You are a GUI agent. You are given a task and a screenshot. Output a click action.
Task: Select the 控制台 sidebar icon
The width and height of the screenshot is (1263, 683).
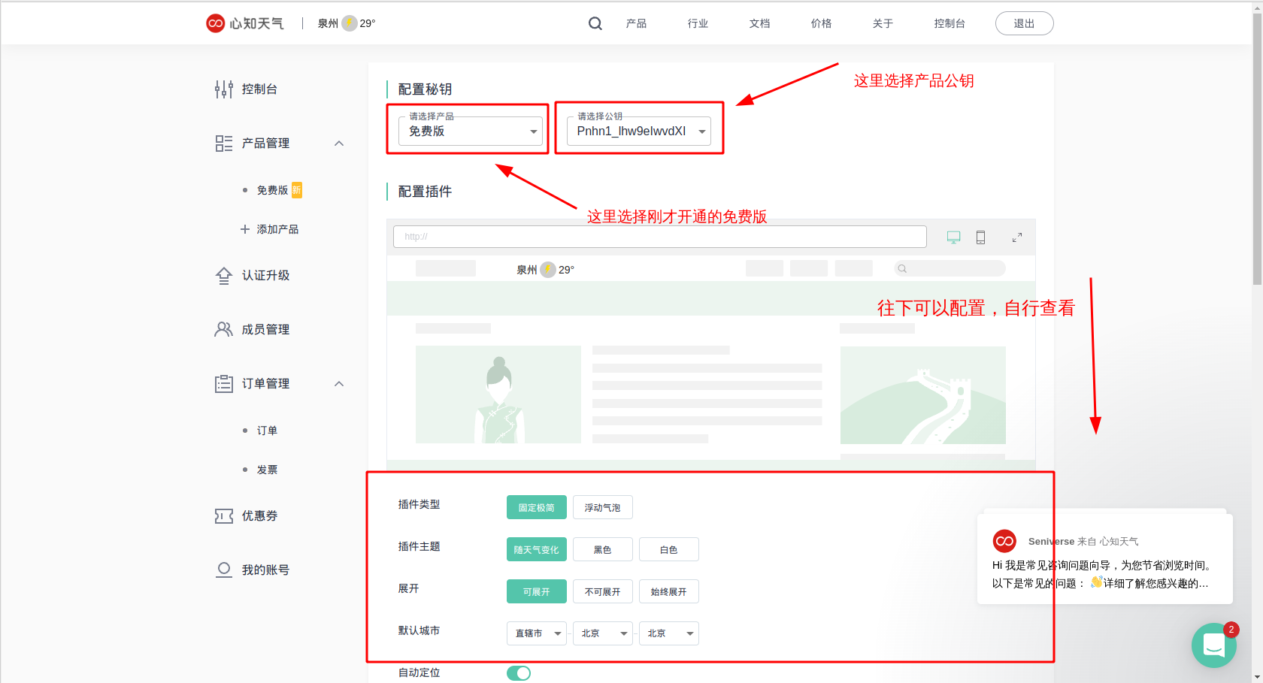point(223,89)
